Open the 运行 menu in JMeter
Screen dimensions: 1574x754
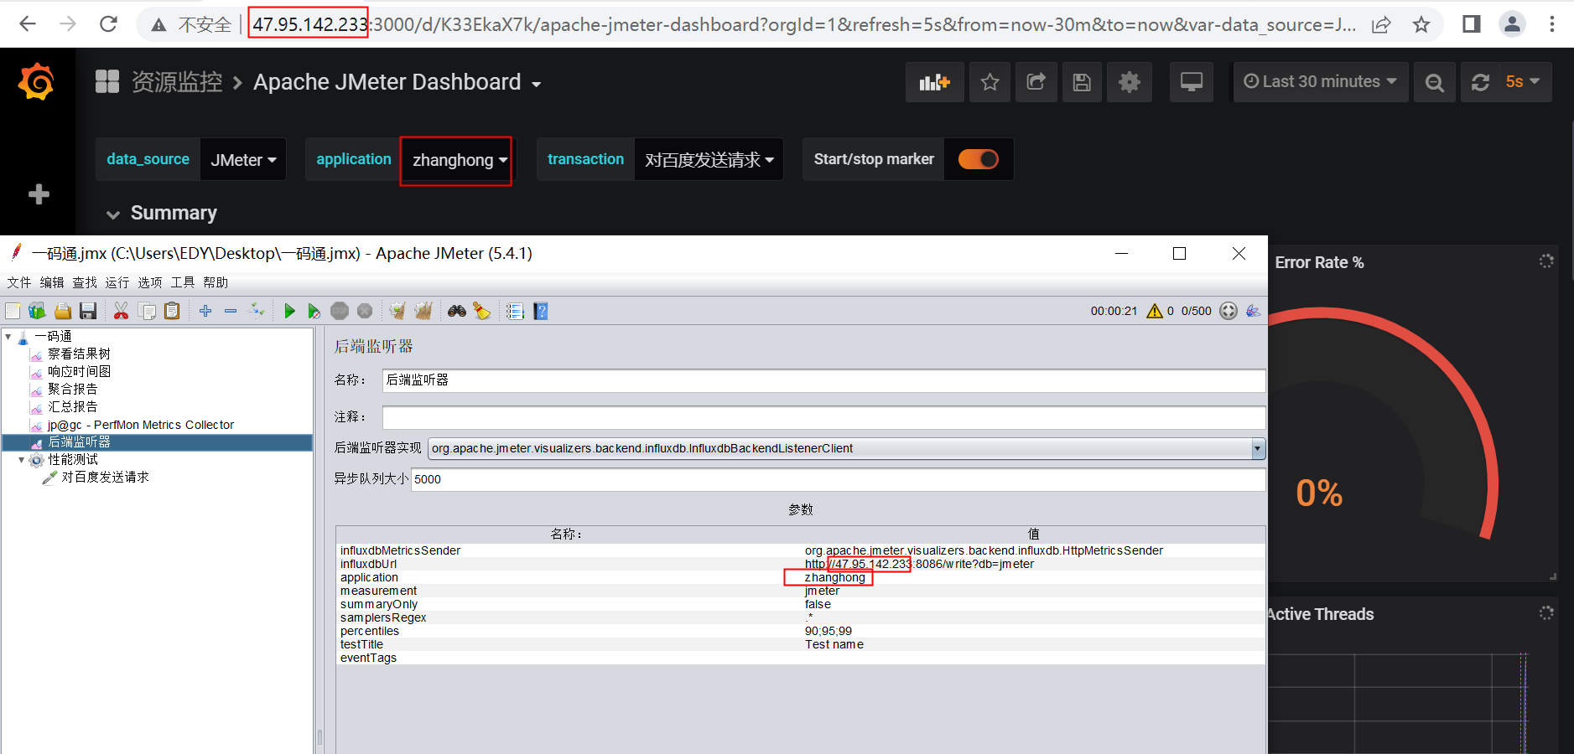pyautogui.click(x=117, y=283)
